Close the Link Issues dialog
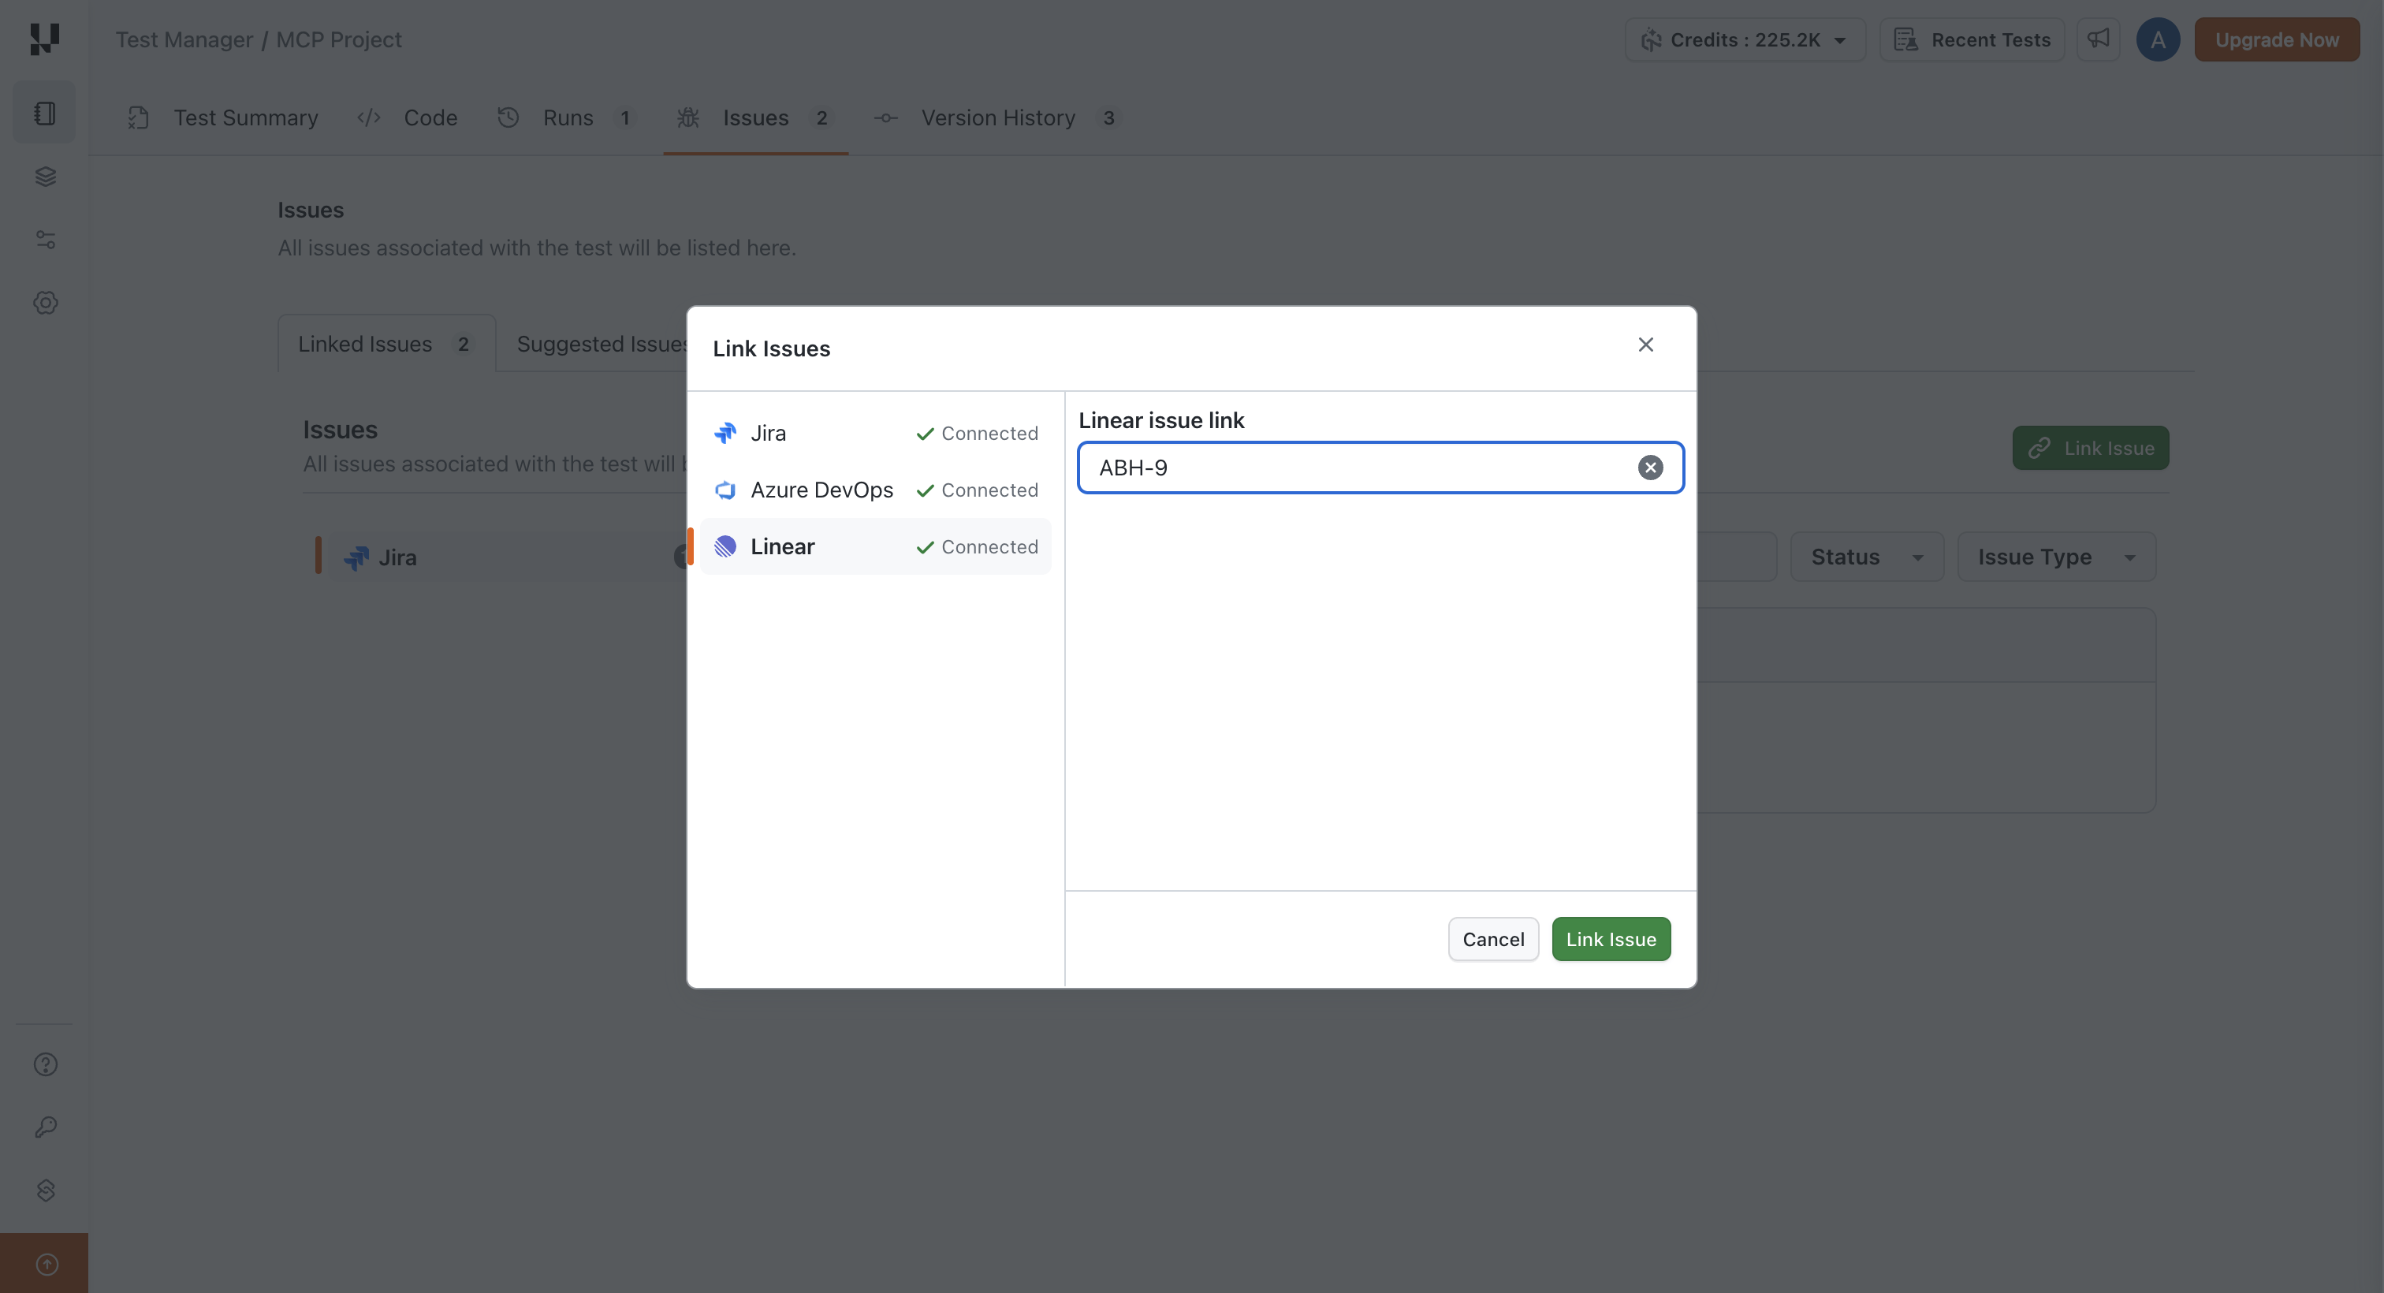The image size is (2384, 1293). tap(1645, 345)
